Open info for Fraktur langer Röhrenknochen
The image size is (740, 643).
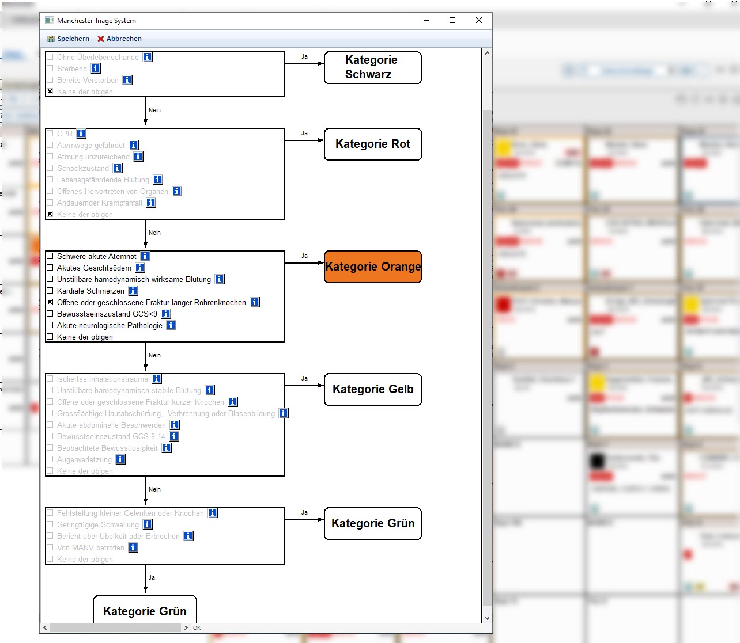click(255, 302)
